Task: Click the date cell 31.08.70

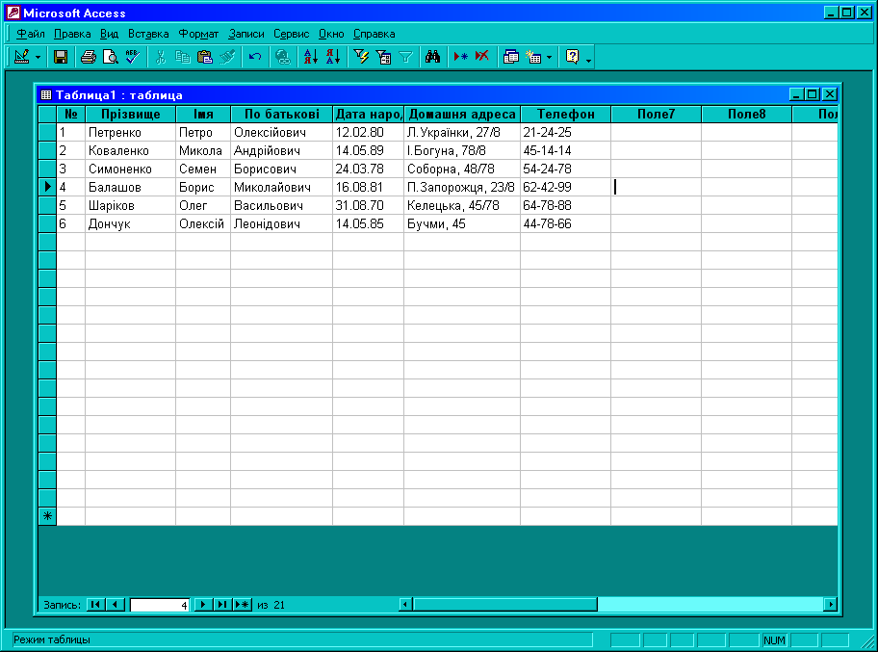Action: coord(369,205)
